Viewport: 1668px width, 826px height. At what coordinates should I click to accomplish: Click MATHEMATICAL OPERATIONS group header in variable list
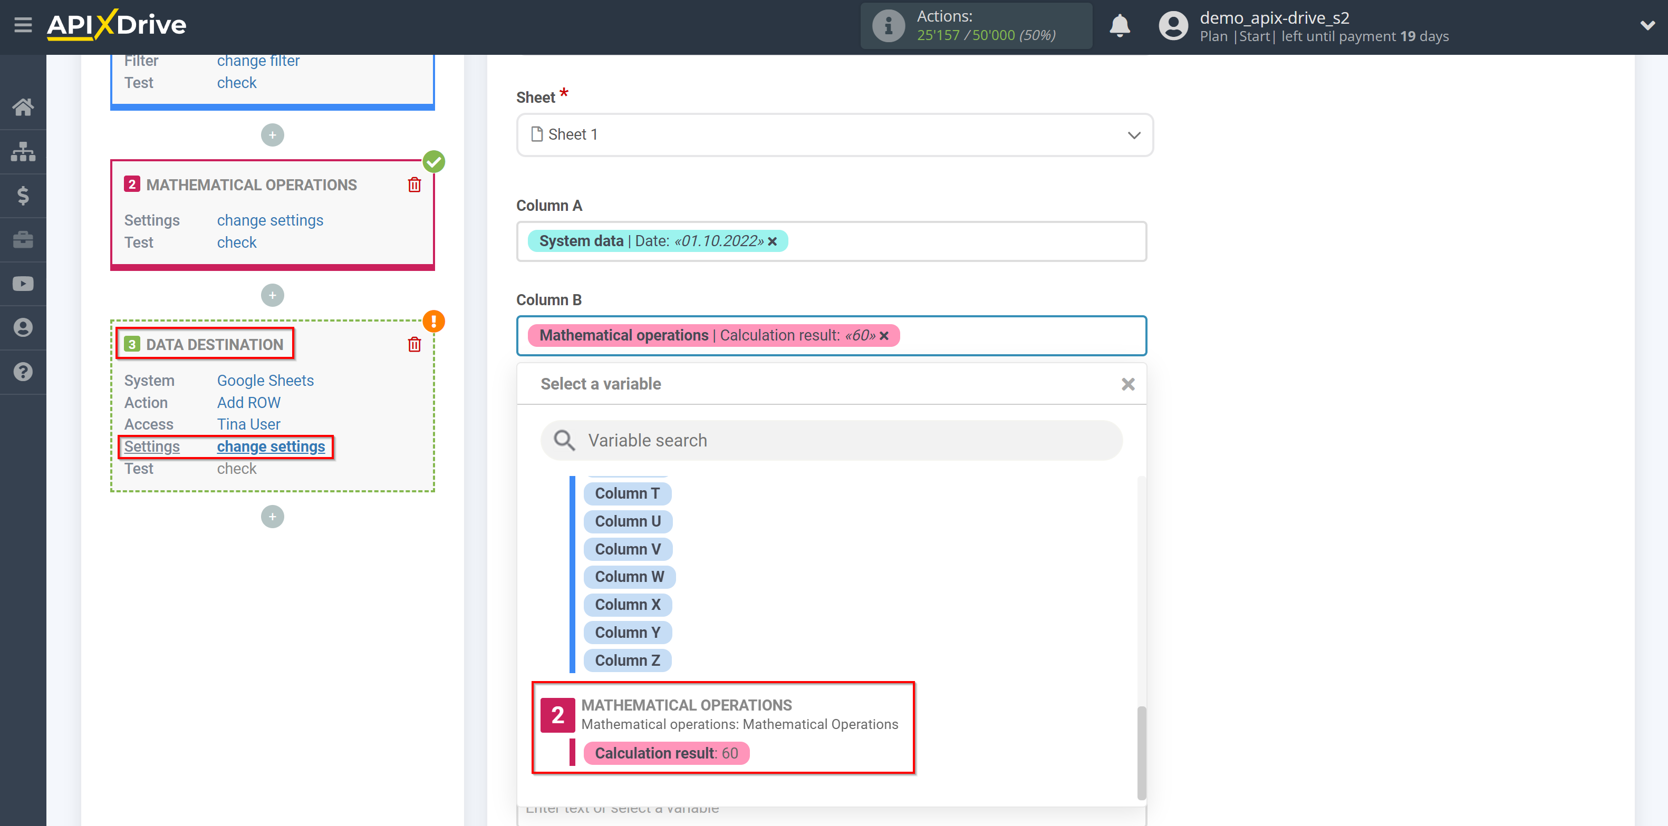coord(687,705)
